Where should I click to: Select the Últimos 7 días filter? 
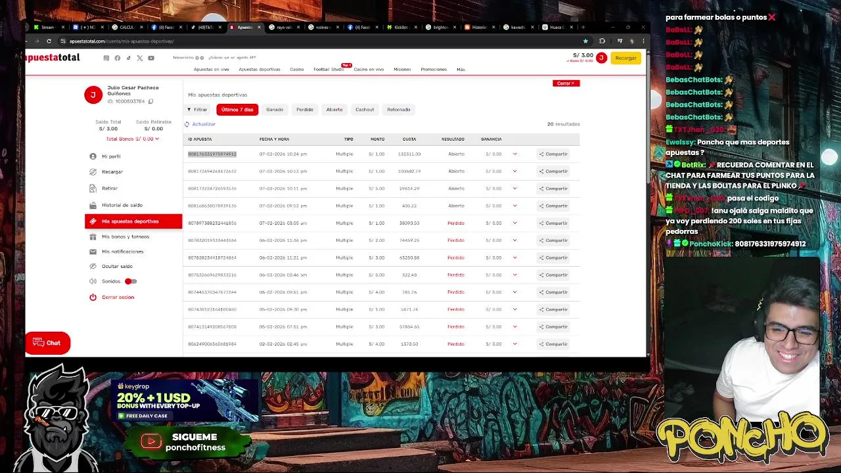[x=237, y=110]
